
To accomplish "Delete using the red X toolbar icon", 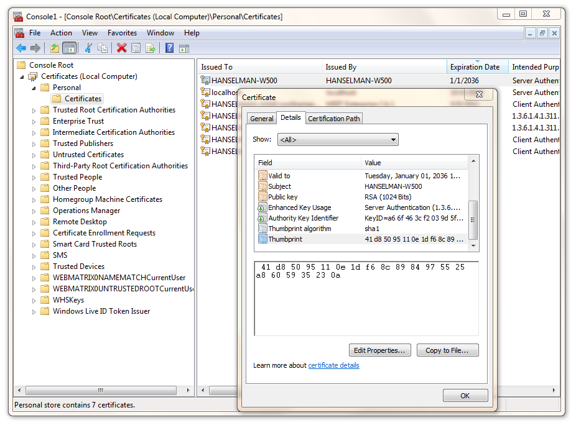I will click(x=121, y=48).
